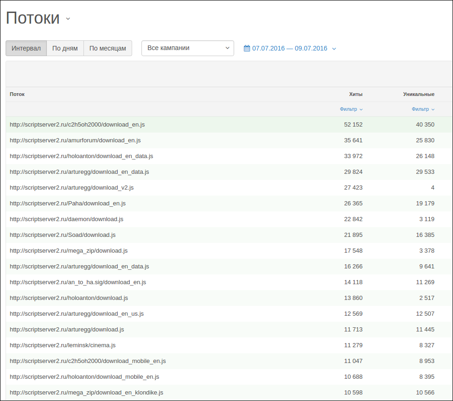453x401 pixels.
Task: Click the 07.07.2016 — 09.07.2016 date range
Action: (289, 48)
